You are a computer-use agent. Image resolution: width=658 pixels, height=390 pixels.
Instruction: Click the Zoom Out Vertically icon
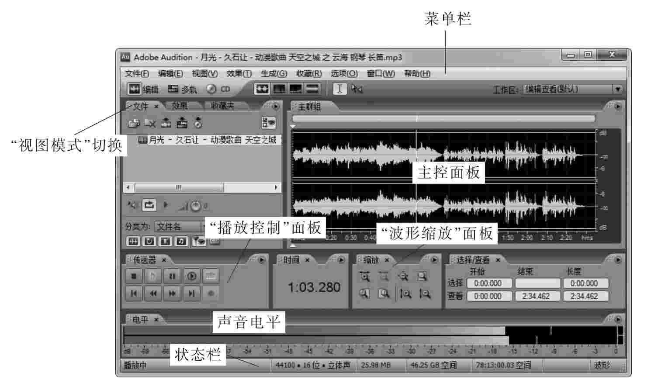coord(425,294)
